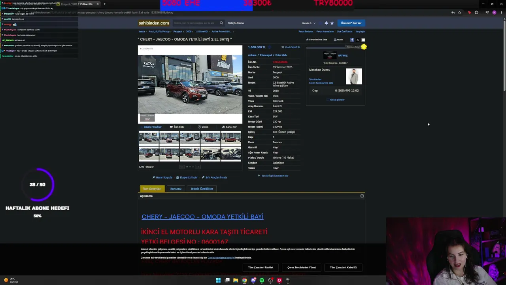
Task: Open Karşılaştır link
Action: coord(360,32)
